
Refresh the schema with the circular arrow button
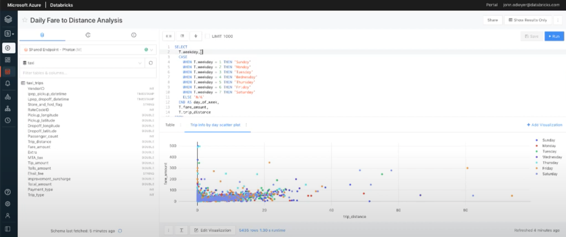click(x=151, y=63)
